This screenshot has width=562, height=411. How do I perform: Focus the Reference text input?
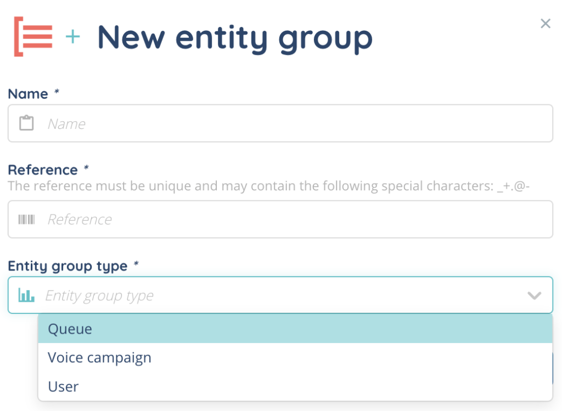(296, 219)
